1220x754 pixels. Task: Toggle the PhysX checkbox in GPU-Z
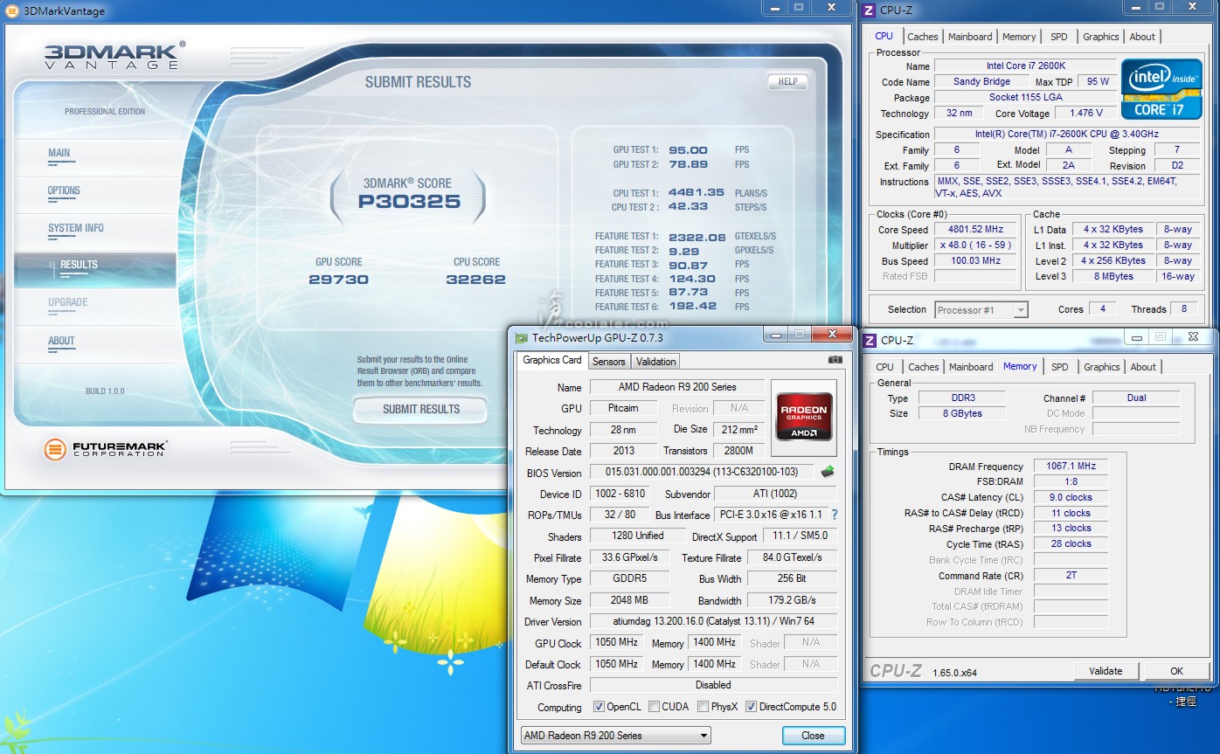(x=703, y=707)
